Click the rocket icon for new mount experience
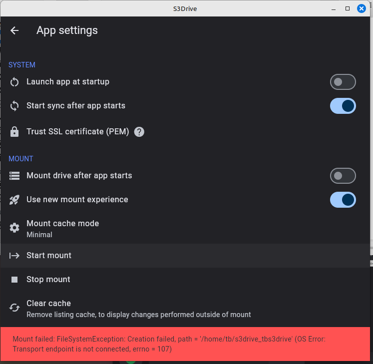This screenshot has height=364, width=373. tap(14, 200)
